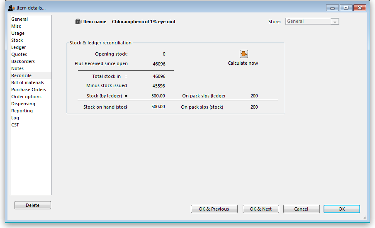Switch to the Ledger section
Image resolution: width=375 pixels, height=228 pixels.
tap(18, 47)
